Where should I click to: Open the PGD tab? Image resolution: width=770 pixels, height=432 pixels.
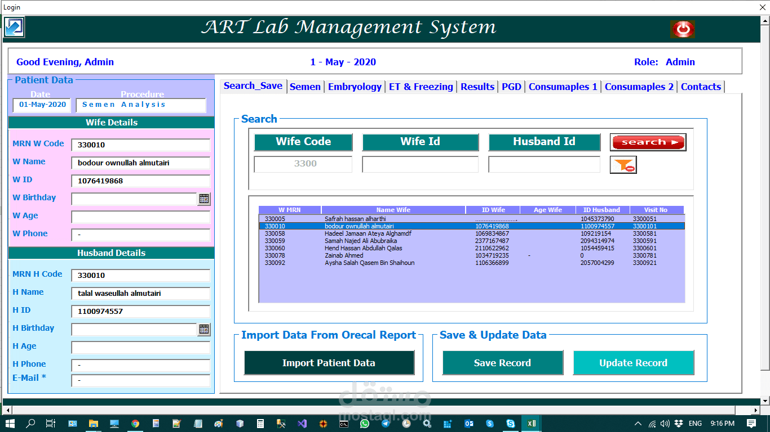[x=511, y=87]
